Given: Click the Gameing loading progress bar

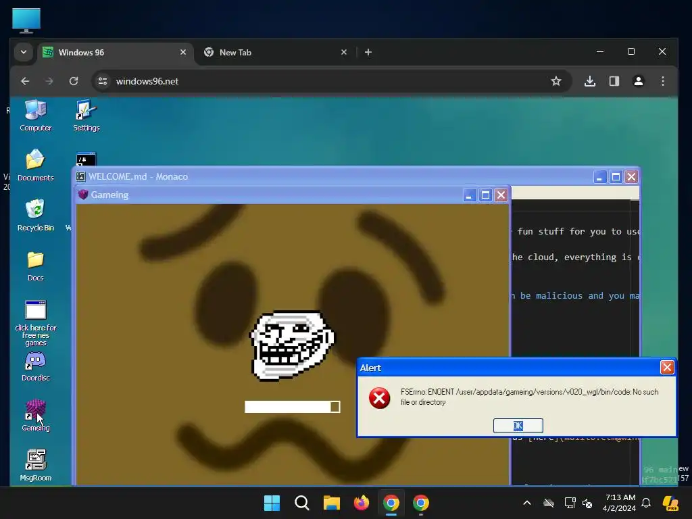Looking at the screenshot, I should (x=292, y=406).
